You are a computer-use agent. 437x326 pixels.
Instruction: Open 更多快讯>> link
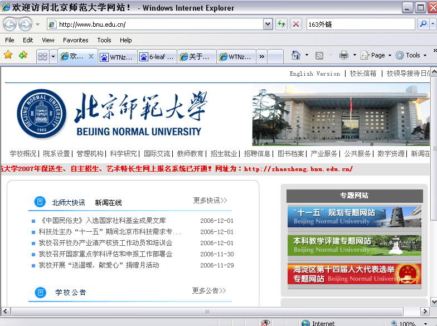tap(210, 201)
